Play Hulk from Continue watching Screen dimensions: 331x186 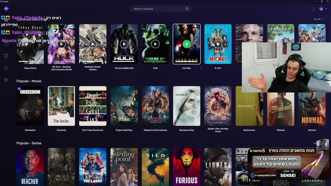(155, 44)
